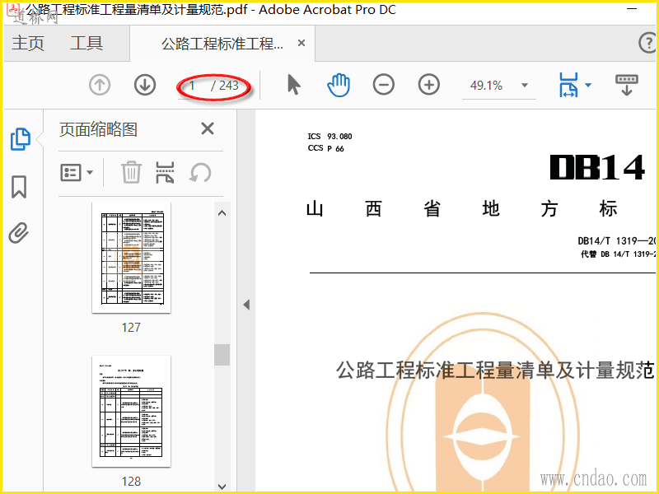Click the fit page width icon
The width and height of the screenshot is (659, 494).
[x=568, y=85]
